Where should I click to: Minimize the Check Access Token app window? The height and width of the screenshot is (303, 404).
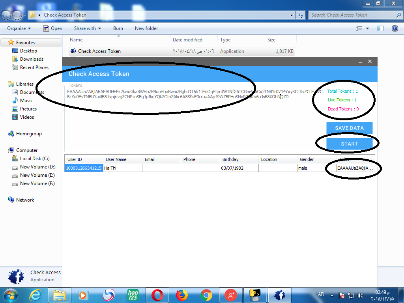[360, 62]
